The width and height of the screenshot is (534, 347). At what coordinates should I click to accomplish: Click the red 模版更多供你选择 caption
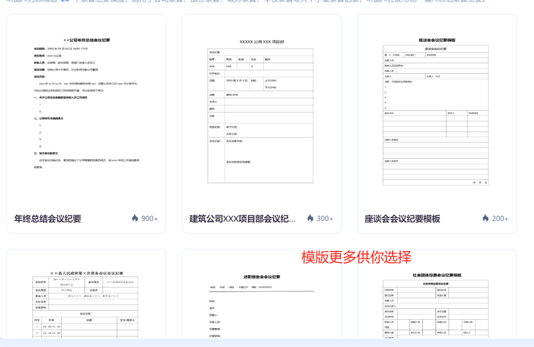(356, 257)
